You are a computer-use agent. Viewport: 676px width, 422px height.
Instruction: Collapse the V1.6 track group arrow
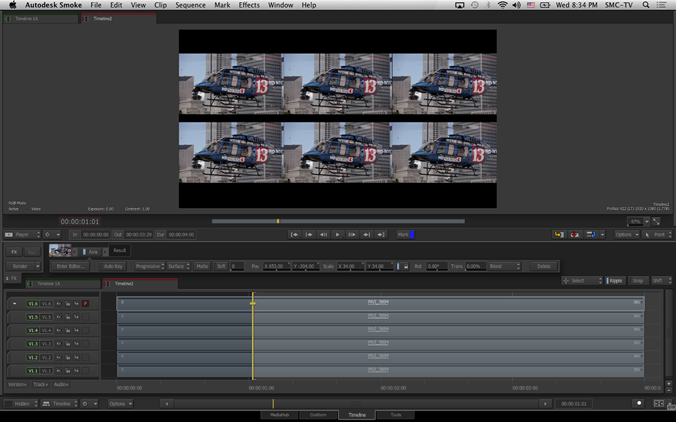15,304
